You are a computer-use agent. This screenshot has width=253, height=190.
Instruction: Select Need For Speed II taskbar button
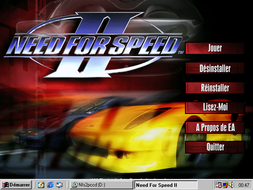(x=166, y=185)
